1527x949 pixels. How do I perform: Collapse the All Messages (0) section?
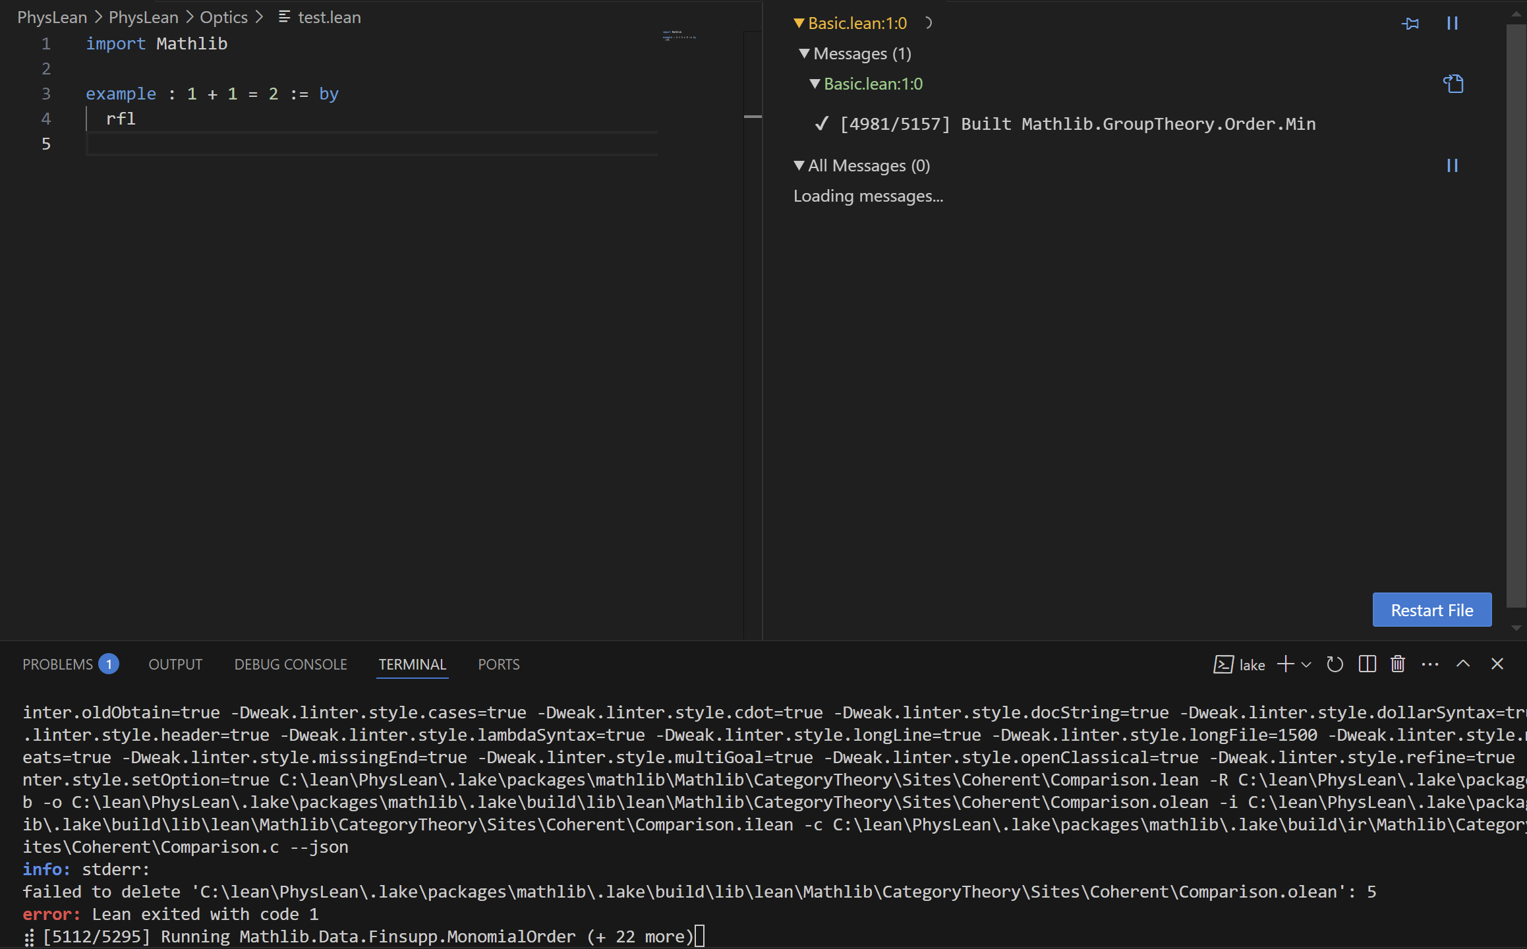click(799, 165)
